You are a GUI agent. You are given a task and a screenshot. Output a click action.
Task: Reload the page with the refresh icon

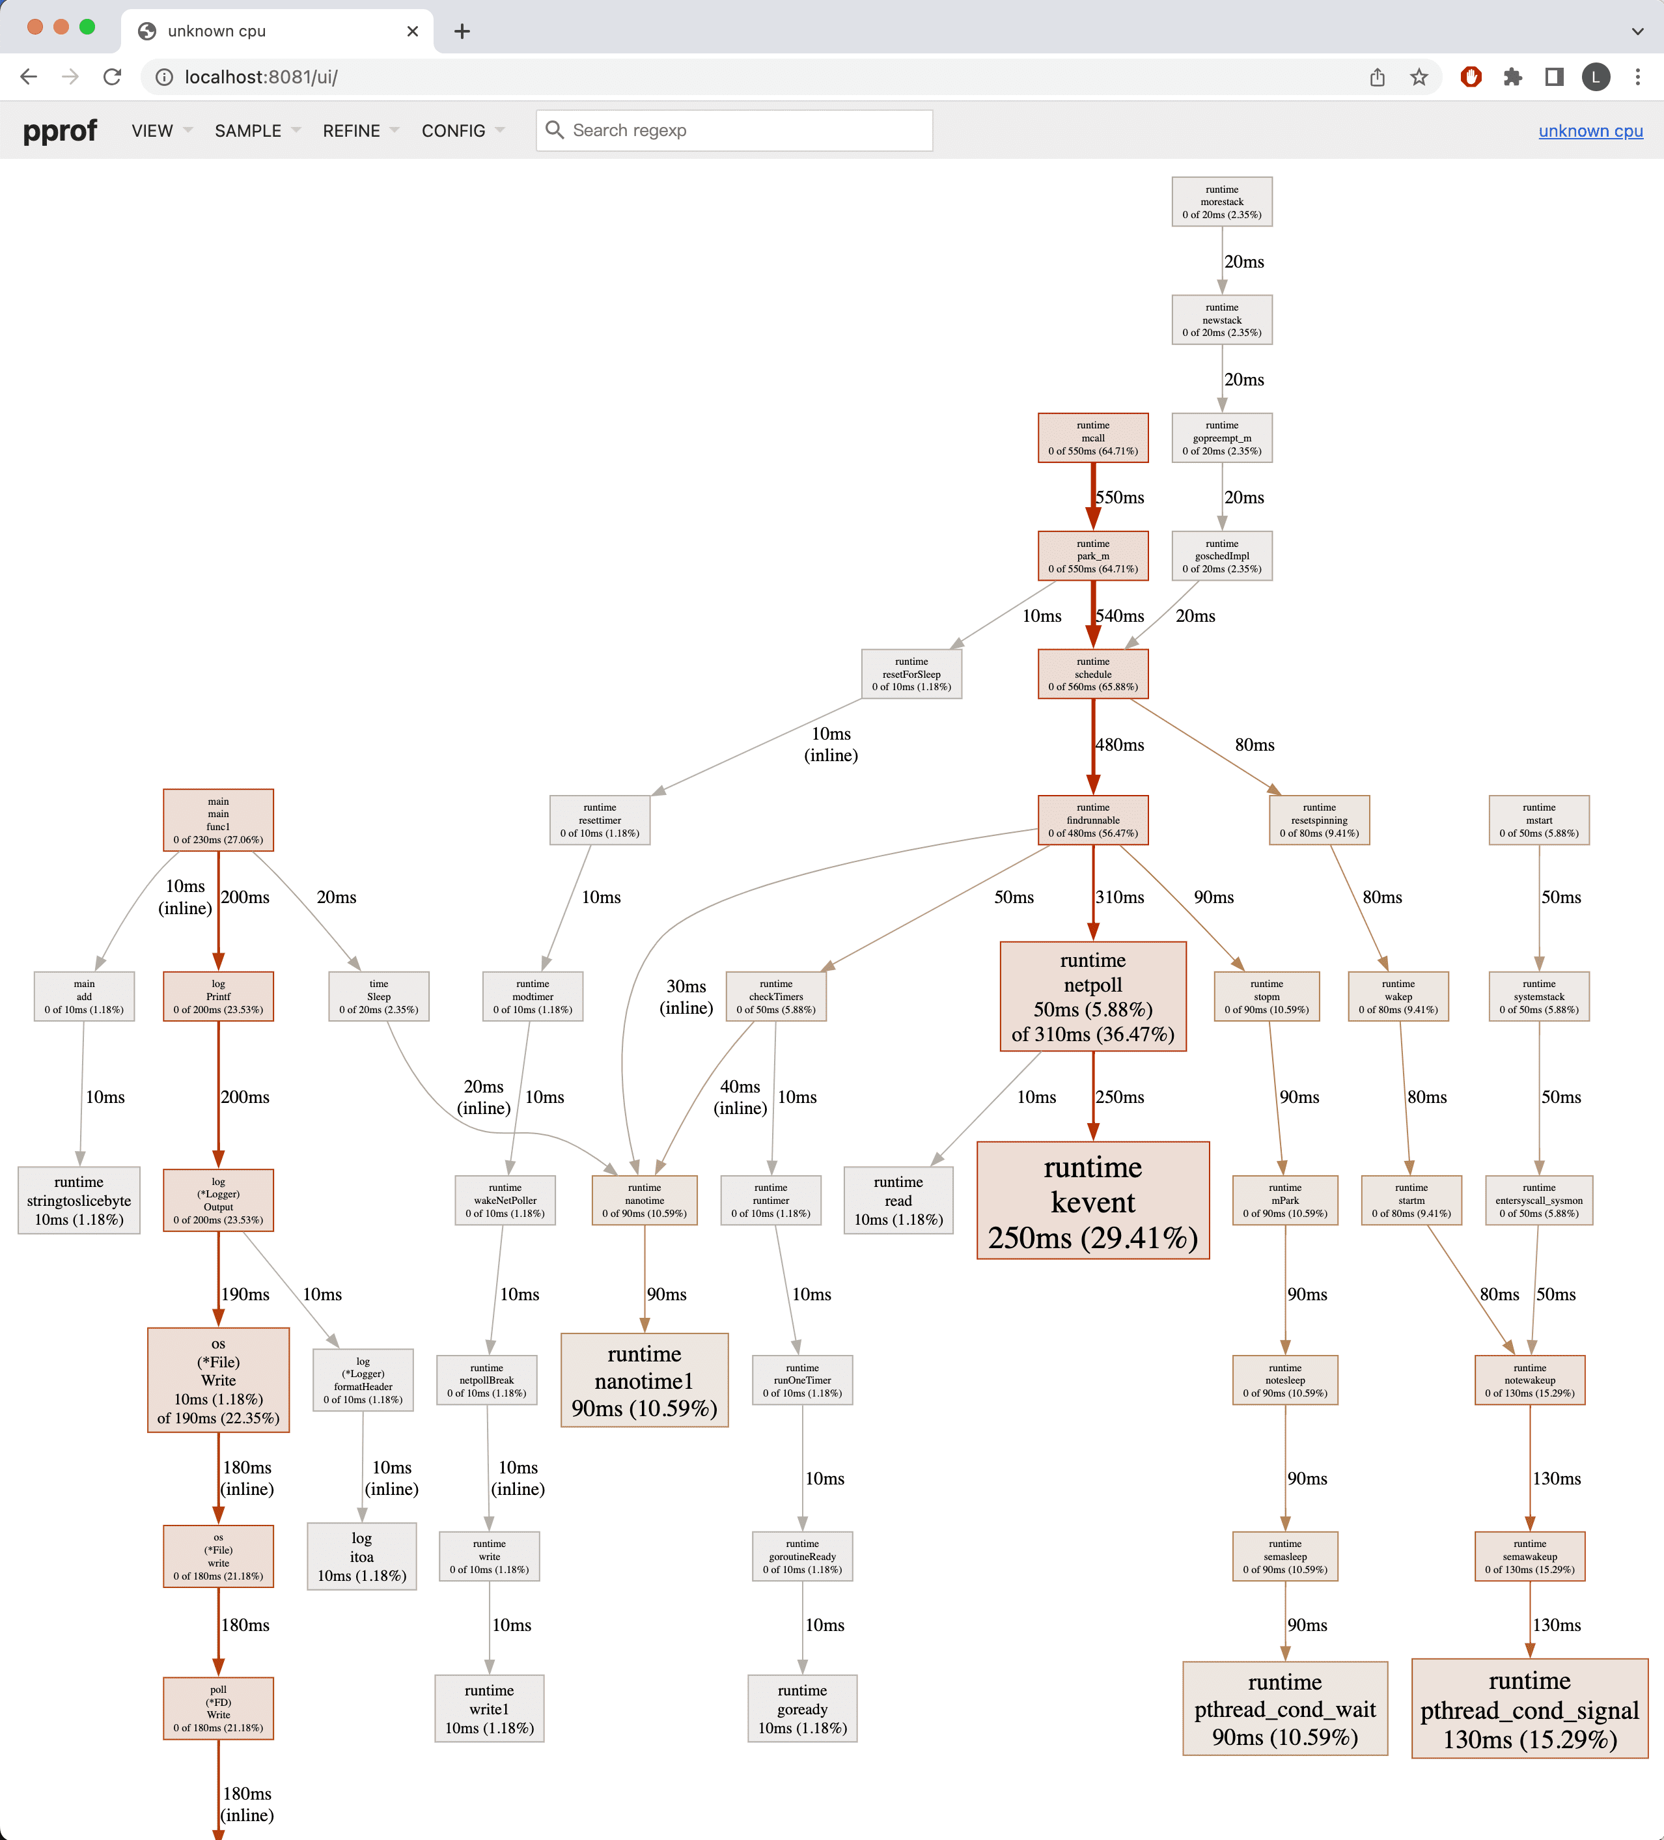pos(111,77)
